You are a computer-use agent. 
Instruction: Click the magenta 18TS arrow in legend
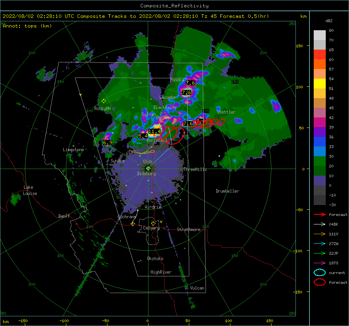point(320,263)
